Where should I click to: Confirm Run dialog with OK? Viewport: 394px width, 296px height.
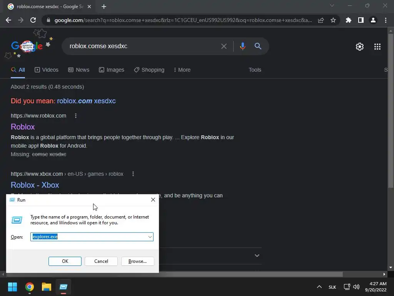[65, 261]
